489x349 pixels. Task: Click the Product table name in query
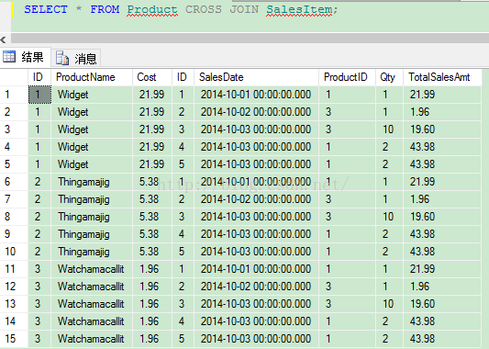(x=152, y=10)
